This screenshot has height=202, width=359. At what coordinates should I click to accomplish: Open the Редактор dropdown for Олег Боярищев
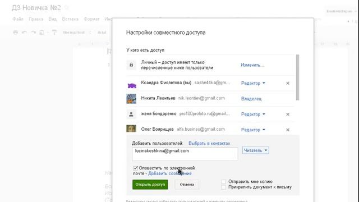point(253,130)
